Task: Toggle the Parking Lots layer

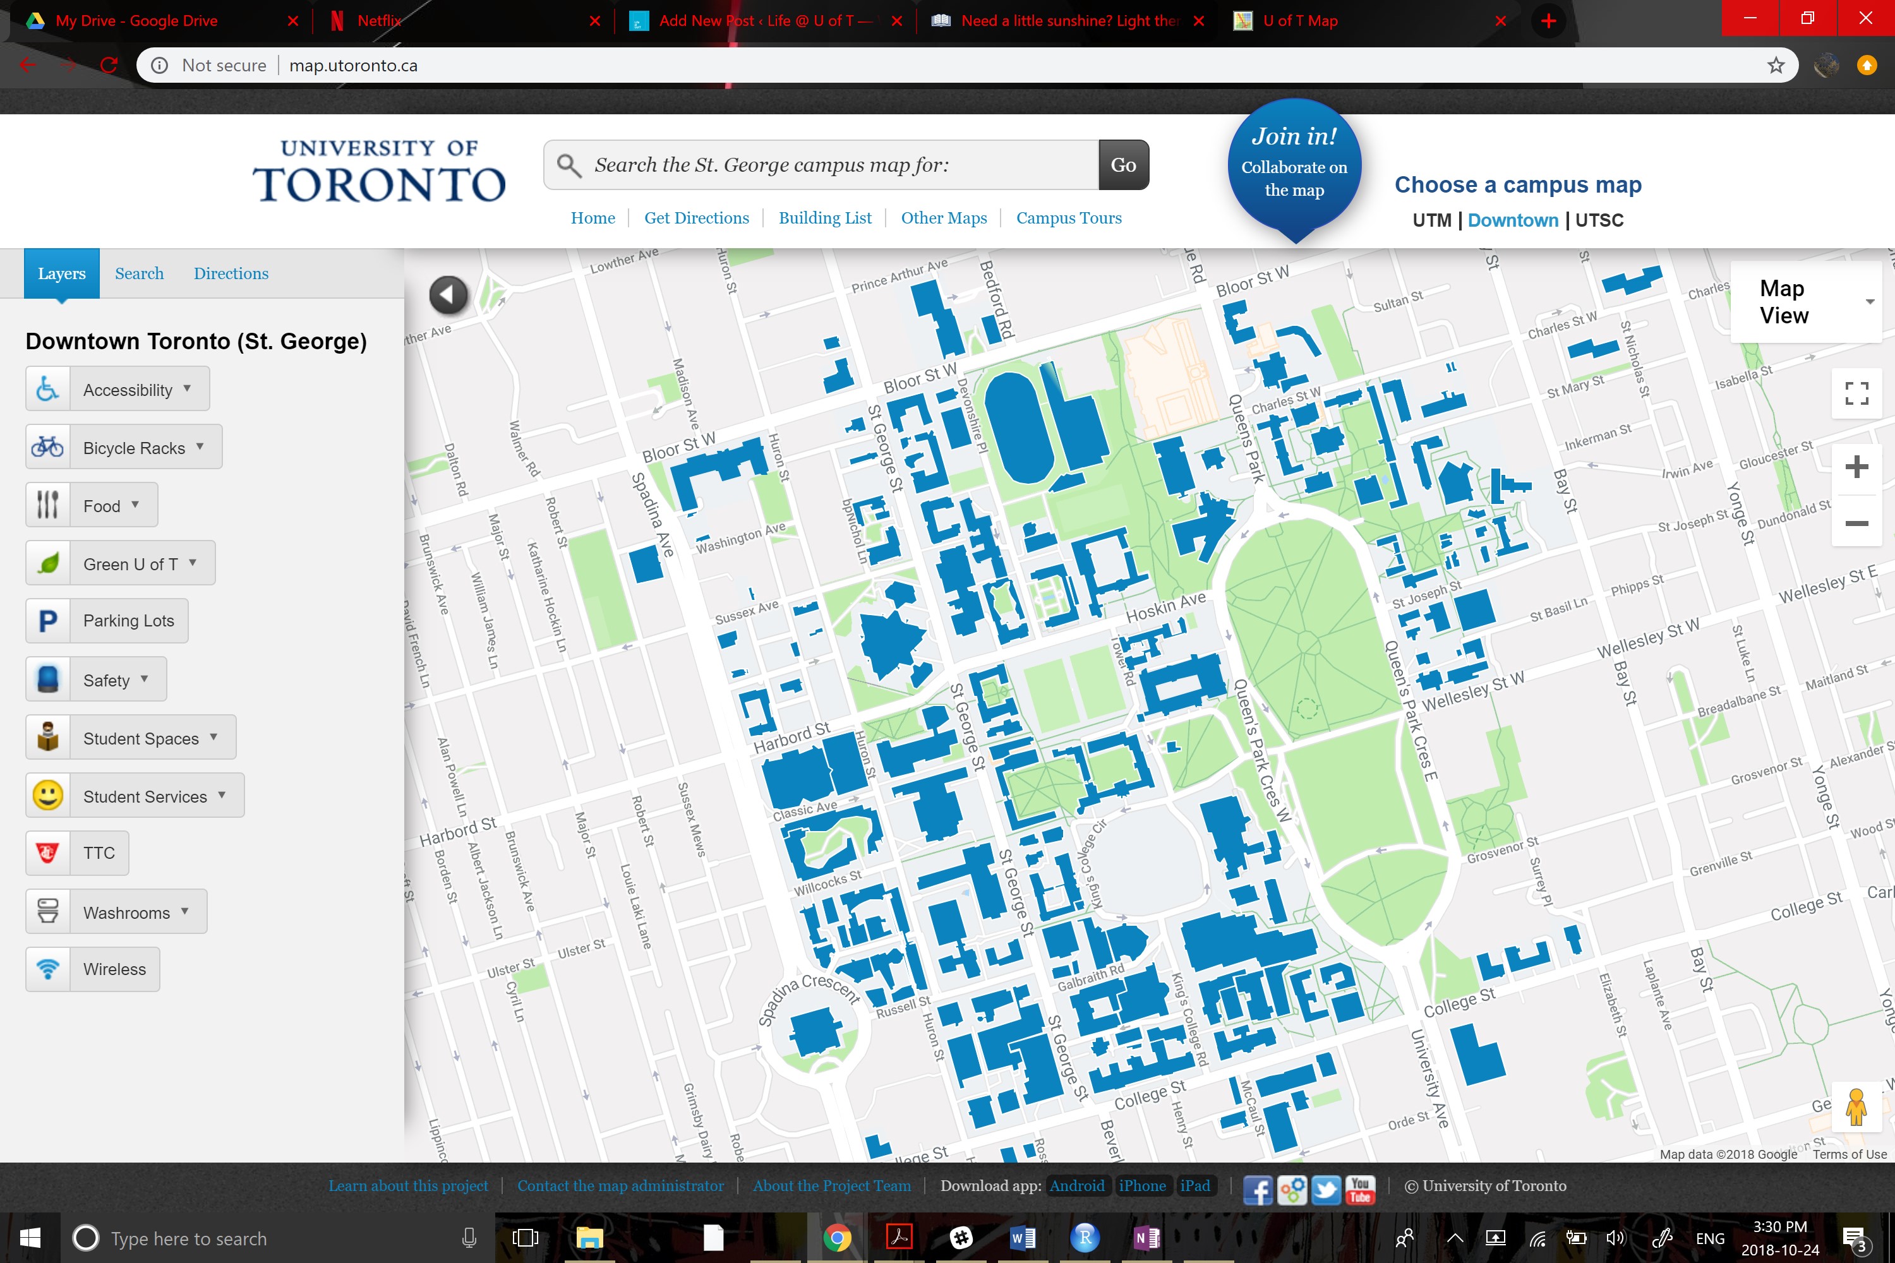Action: click(128, 621)
